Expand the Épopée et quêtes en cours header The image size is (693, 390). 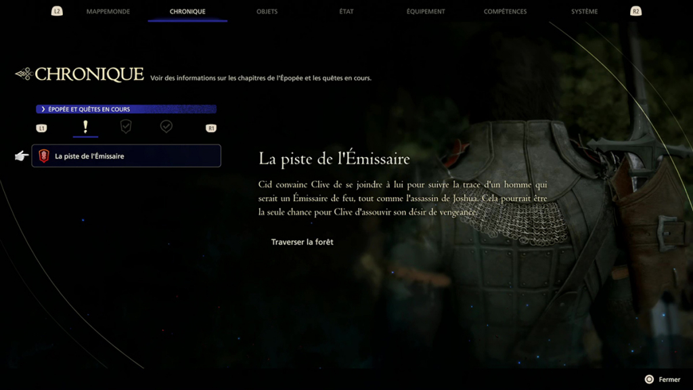pyautogui.click(x=127, y=109)
